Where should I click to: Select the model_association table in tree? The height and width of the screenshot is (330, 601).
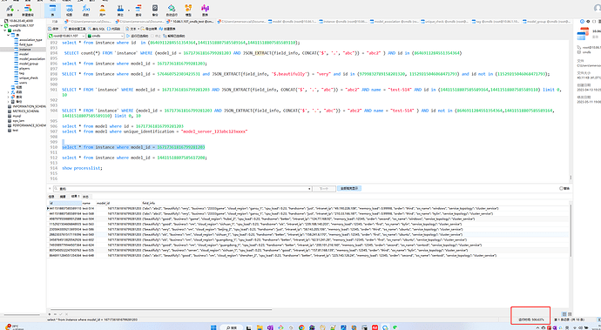pyautogui.click(x=31, y=58)
